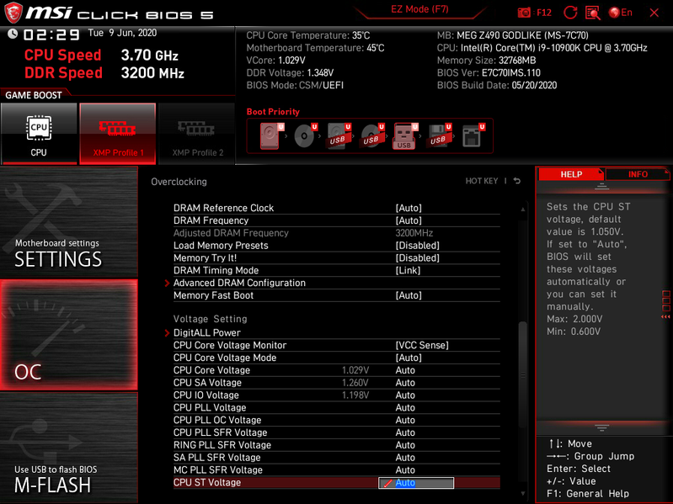Click the MSI dragon shield logo
Image resolution: width=673 pixels, height=504 pixels.
(x=13, y=13)
